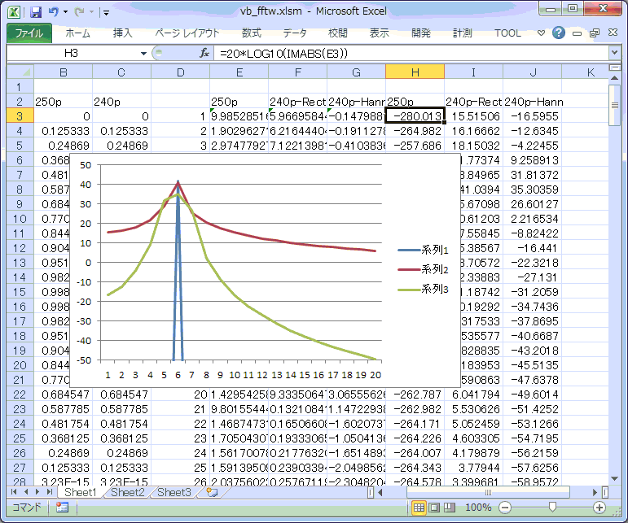Select cell J4 with value -12.6345

[533, 131]
